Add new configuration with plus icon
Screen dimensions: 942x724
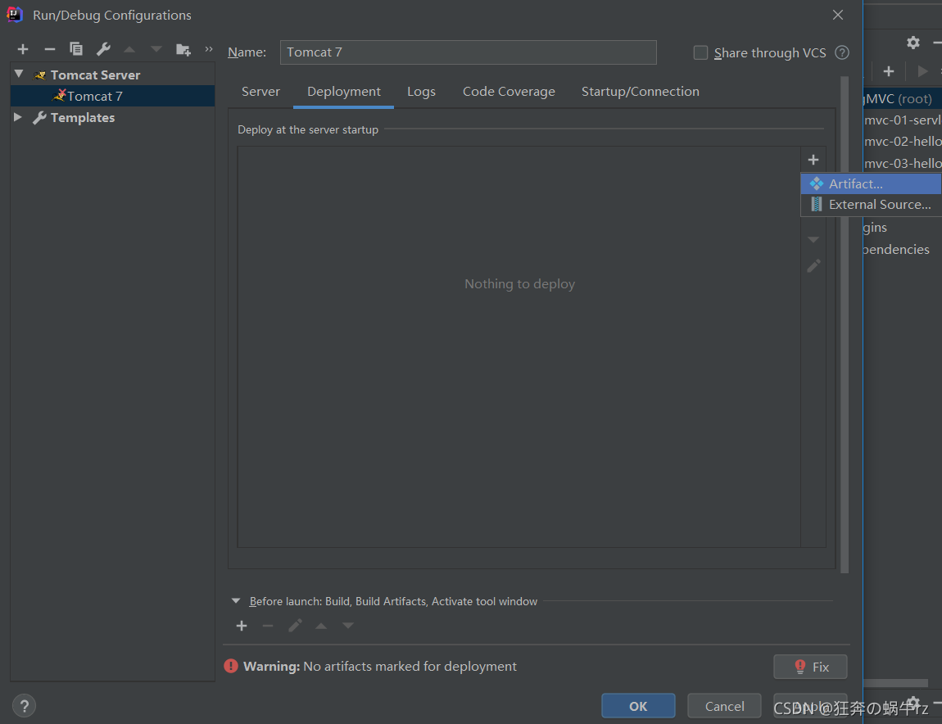click(x=23, y=49)
